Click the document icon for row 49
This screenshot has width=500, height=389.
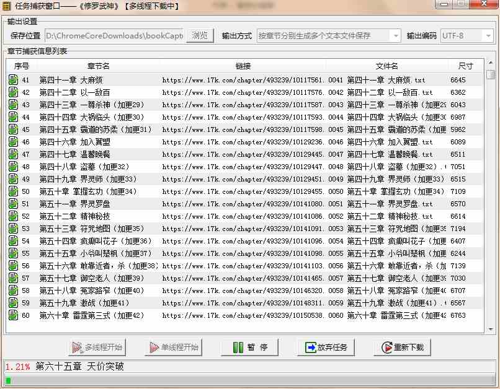coord(13,179)
